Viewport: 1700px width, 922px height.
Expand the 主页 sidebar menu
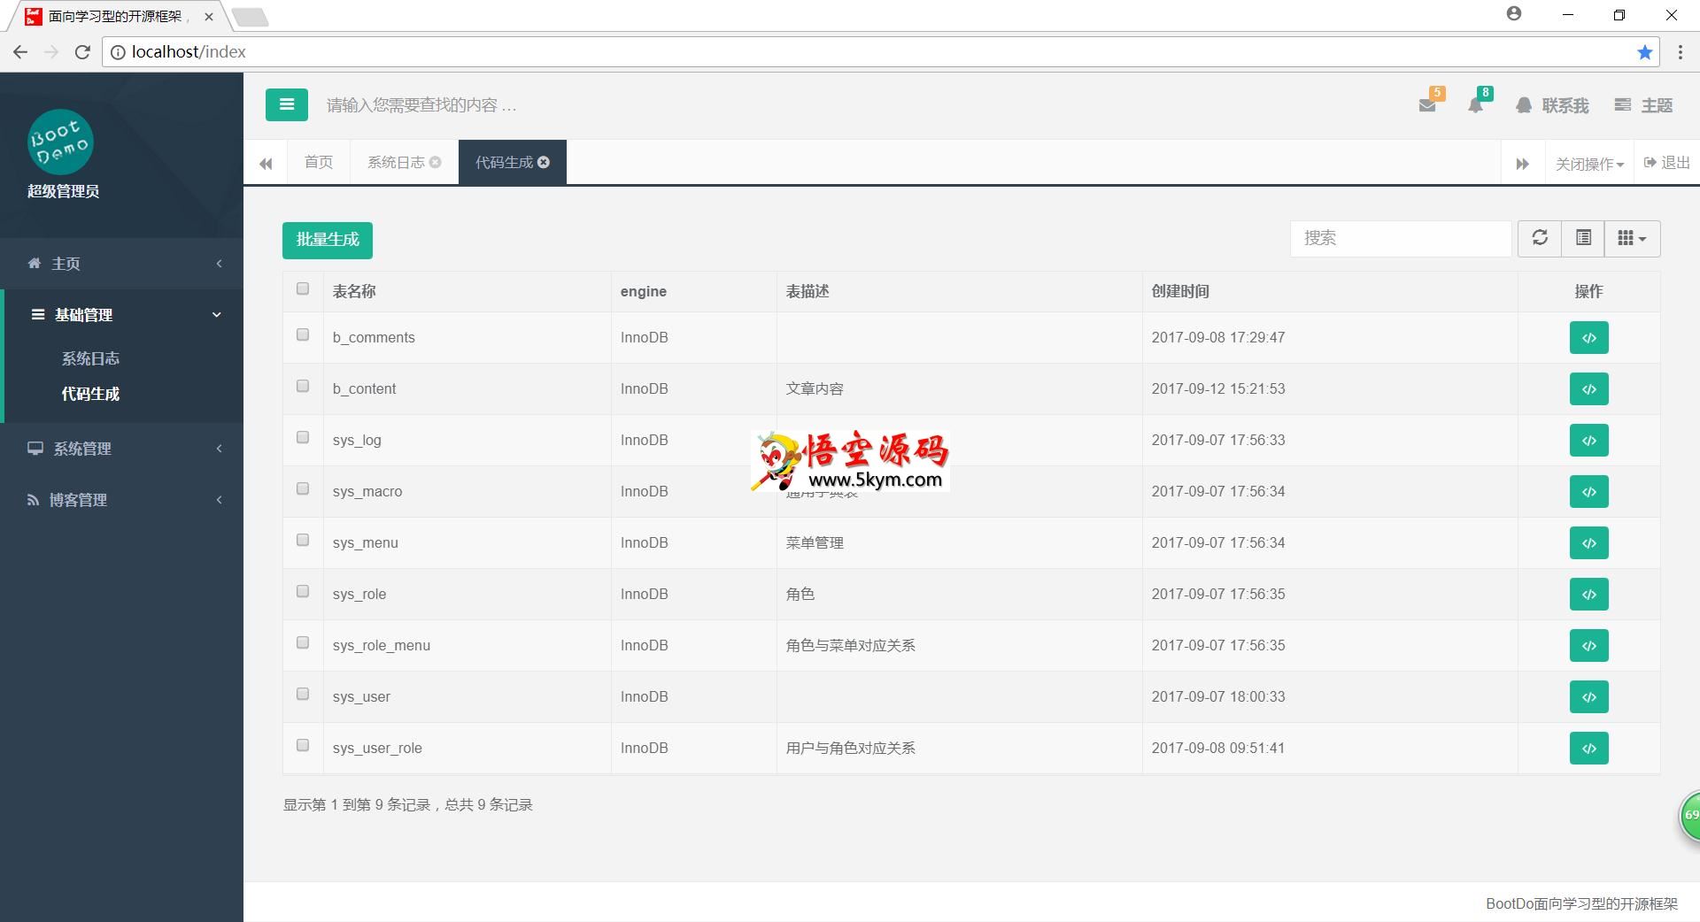(122, 264)
